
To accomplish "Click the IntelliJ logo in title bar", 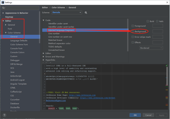I will tap(2, 2).
